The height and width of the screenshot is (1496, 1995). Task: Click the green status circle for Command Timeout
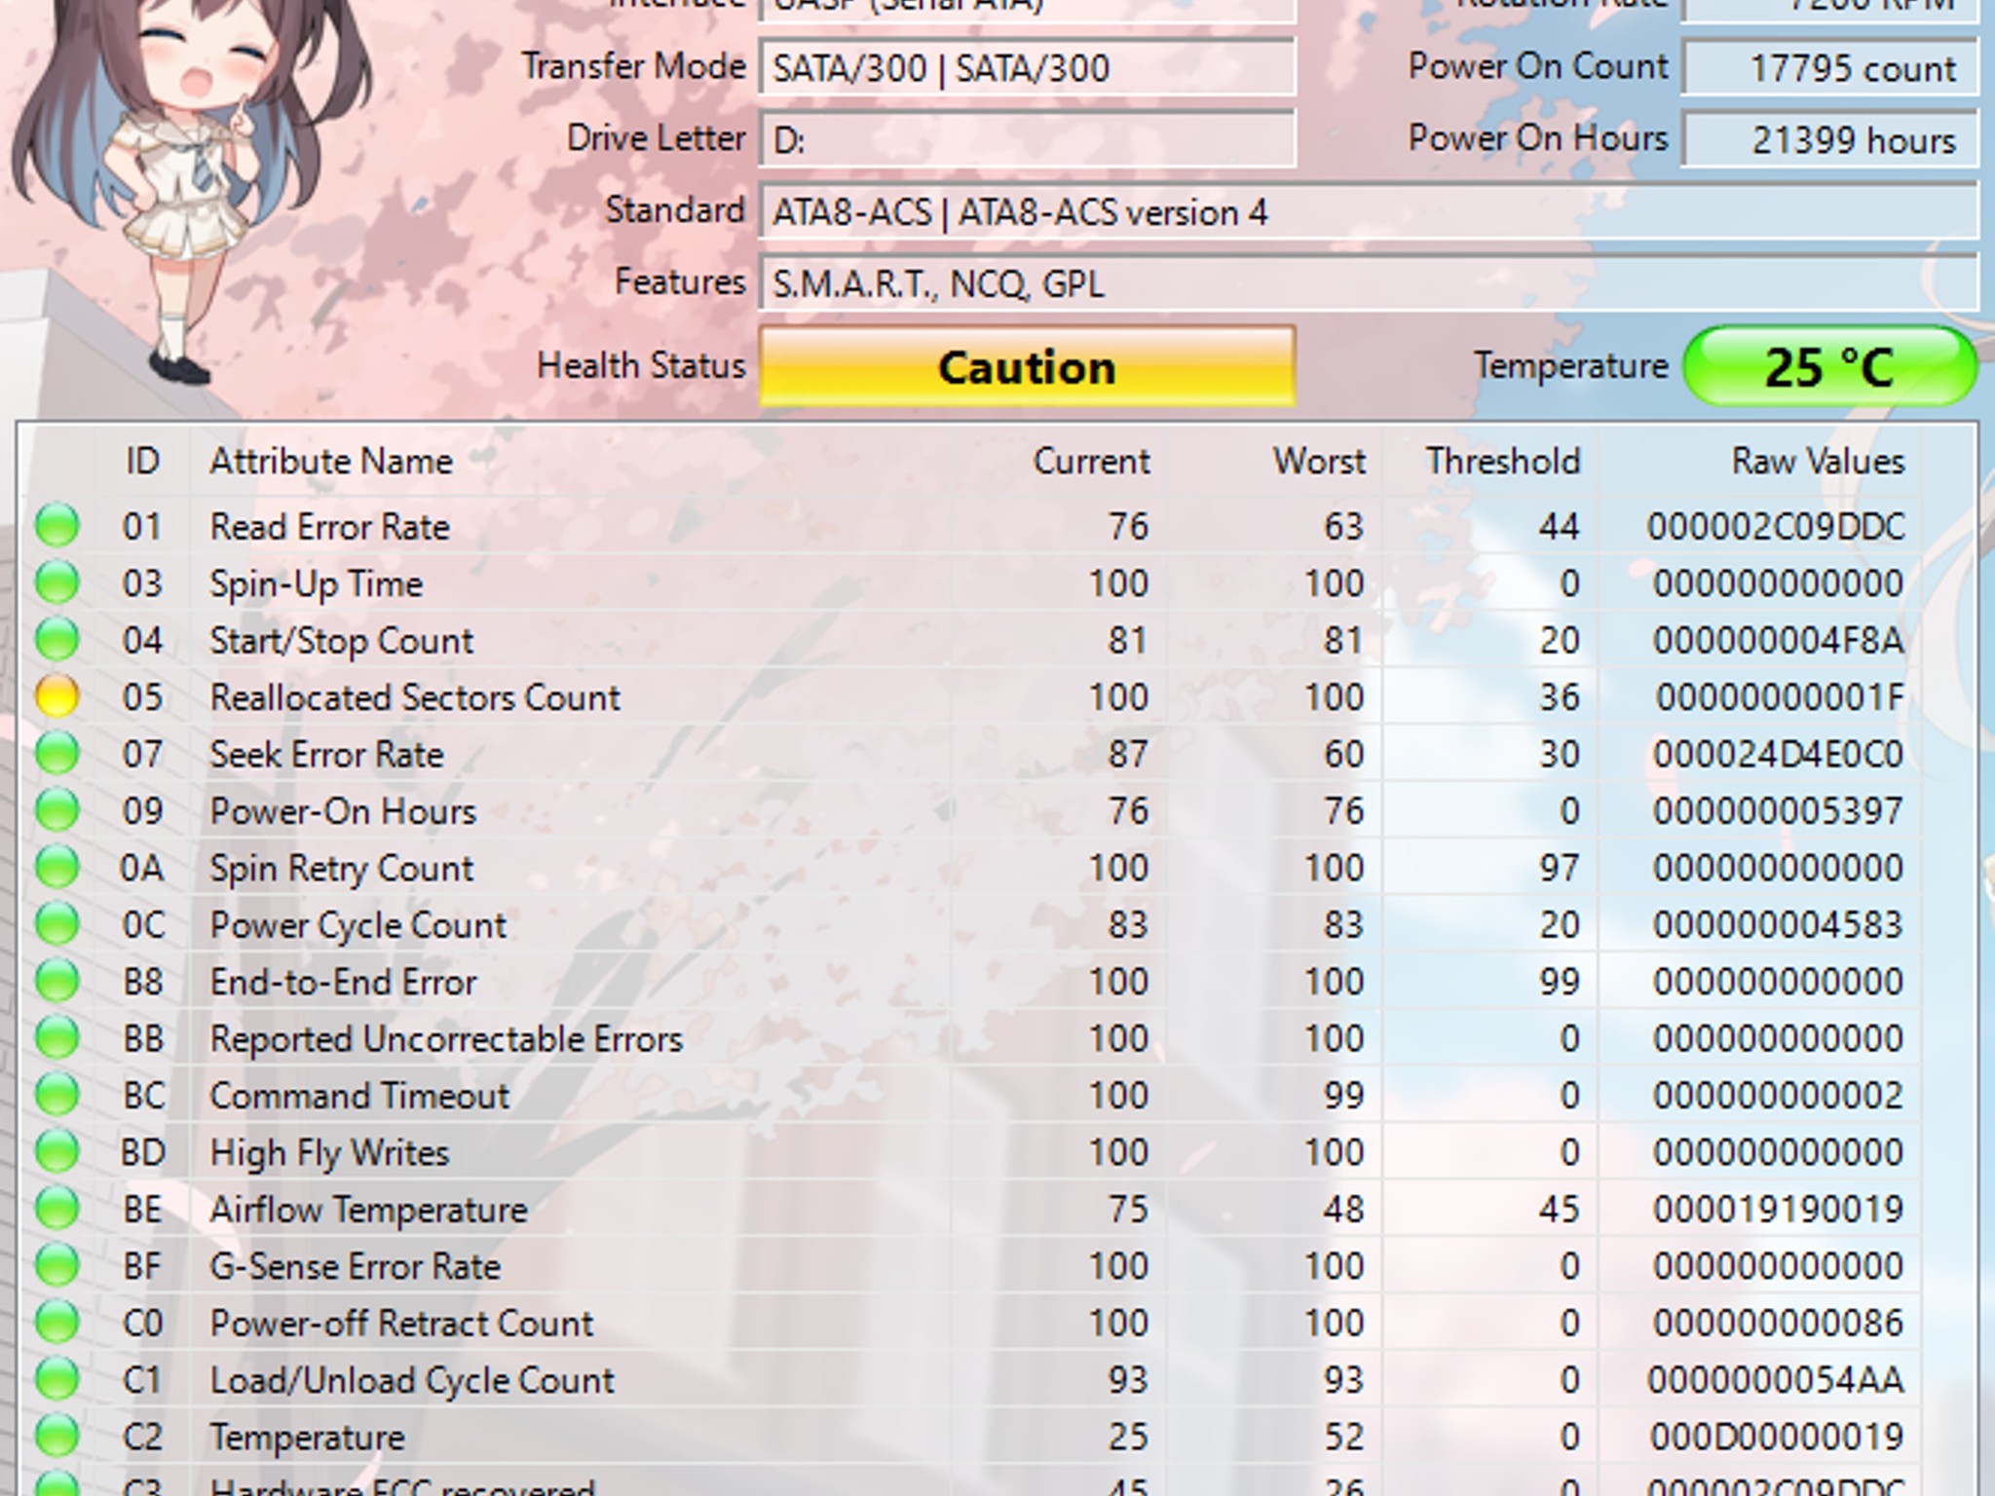pyautogui.click(x=57, y=1095)
